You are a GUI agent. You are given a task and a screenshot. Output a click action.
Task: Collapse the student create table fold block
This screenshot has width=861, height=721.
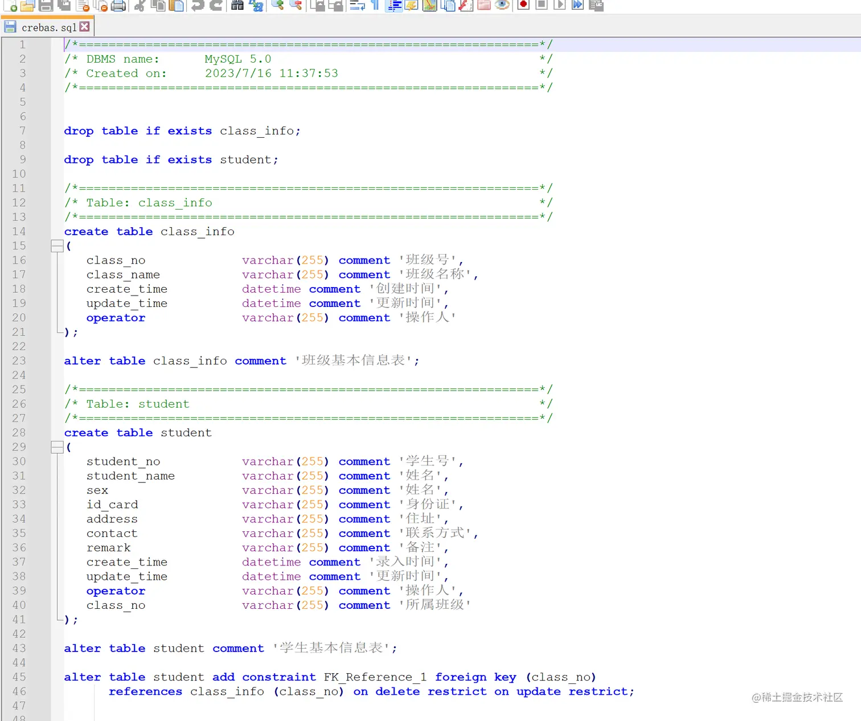(57, 447)
